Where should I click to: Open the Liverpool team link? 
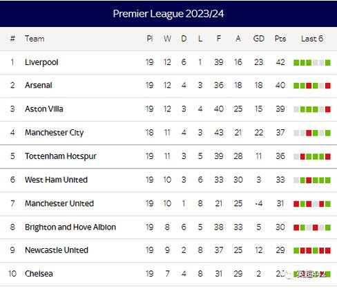click(41, 62)
